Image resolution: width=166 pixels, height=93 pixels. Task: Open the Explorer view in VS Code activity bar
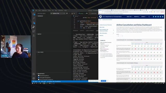coord(34,14)
